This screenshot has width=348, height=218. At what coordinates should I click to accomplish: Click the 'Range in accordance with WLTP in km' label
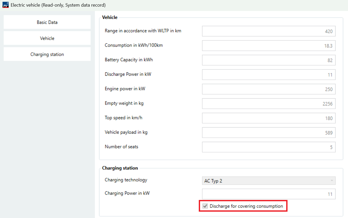(143, 31)
